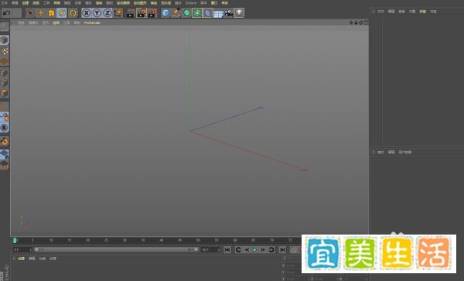Screen dimensions: 464x281
Task: Toggle Tweak mode mouse icon
Action: click(x=5, y=117)
